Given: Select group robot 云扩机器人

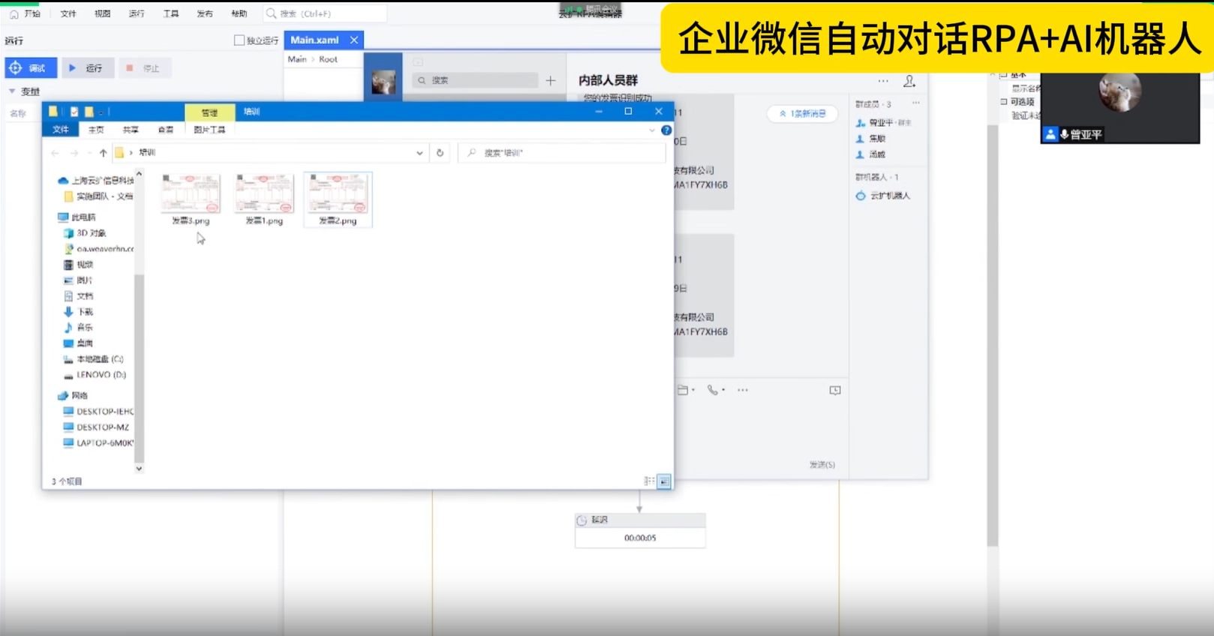Looking at the screenshot, I should 883,196.
